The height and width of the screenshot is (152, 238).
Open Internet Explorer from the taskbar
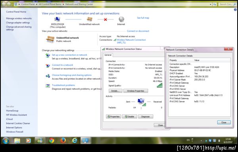point(75,141)
